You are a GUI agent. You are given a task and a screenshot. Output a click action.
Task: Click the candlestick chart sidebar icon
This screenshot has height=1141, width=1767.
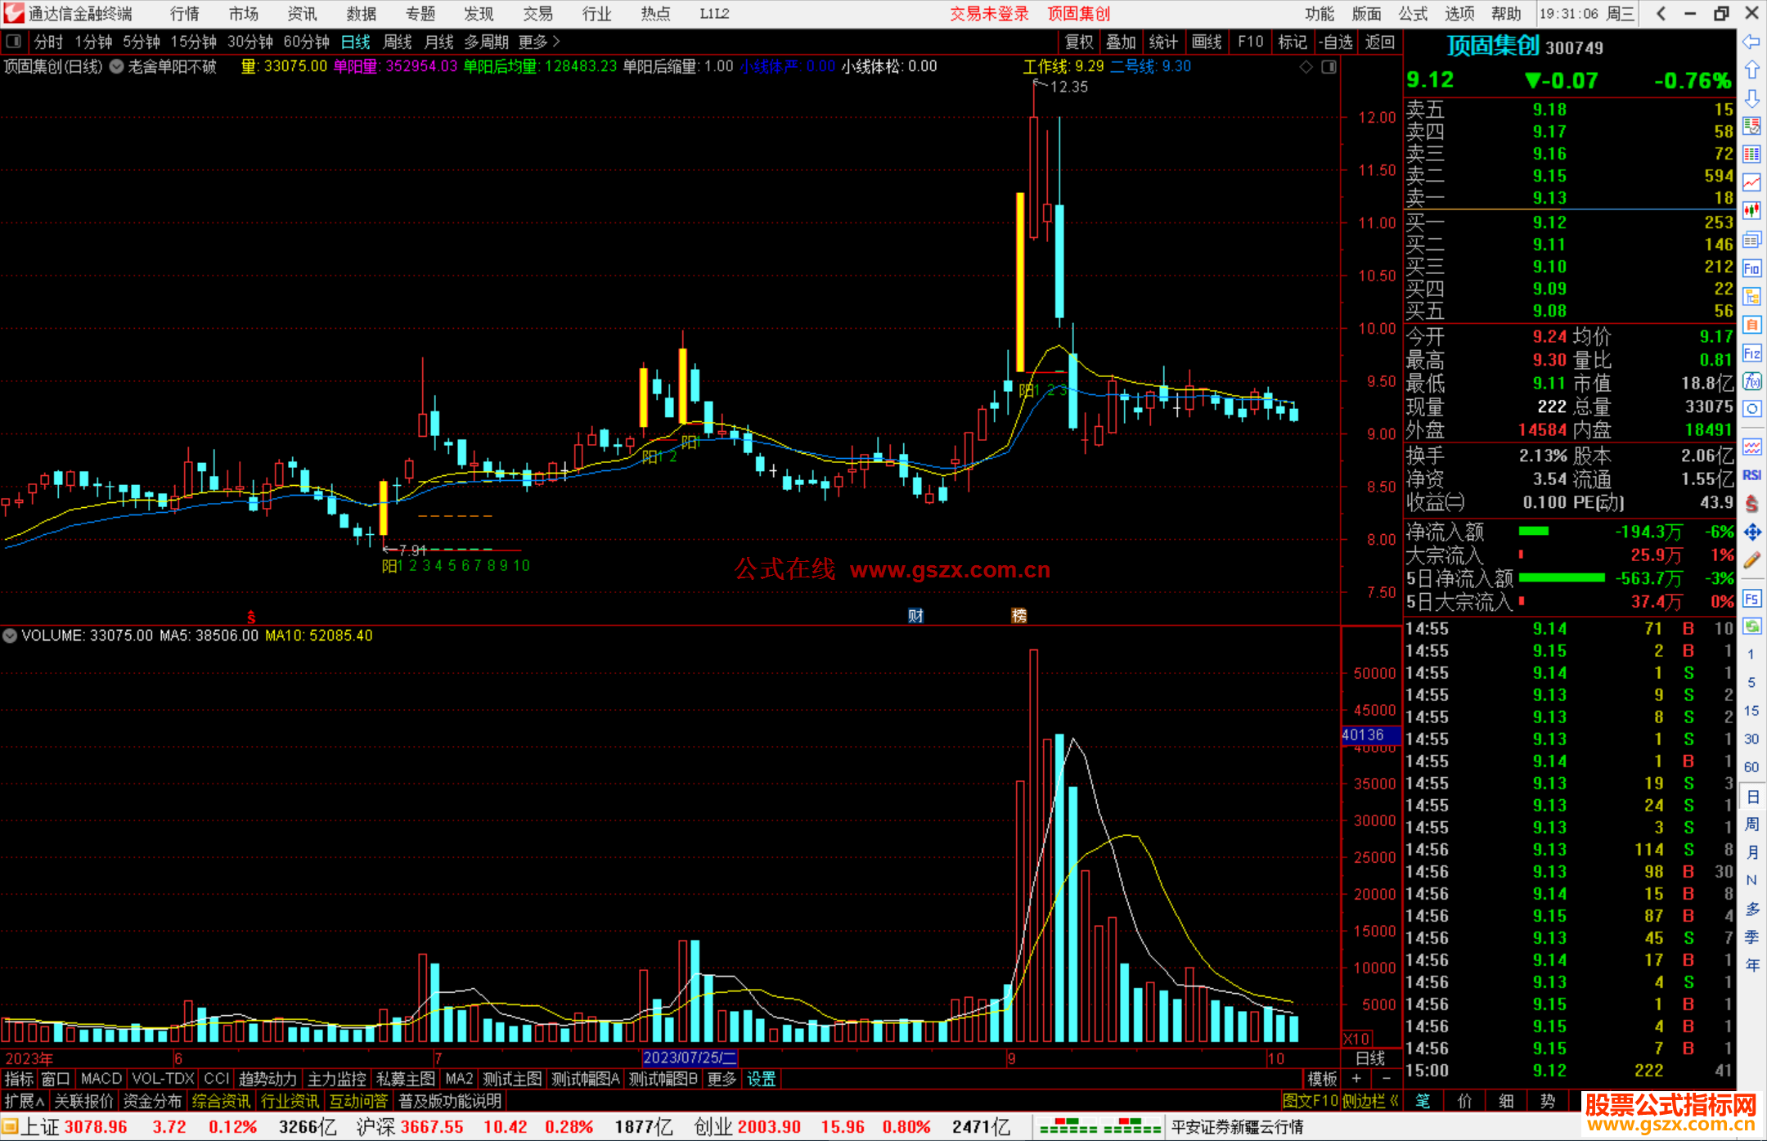(1751, 211)
